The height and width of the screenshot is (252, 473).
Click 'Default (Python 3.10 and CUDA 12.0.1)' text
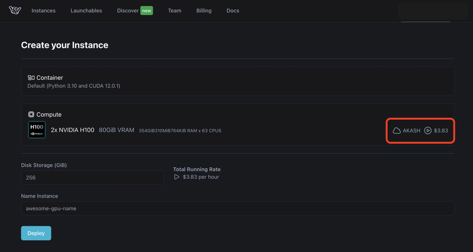tap(74, 85)
